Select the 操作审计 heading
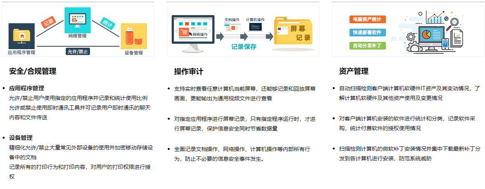The image size is (485, 189). pos(188,71)
